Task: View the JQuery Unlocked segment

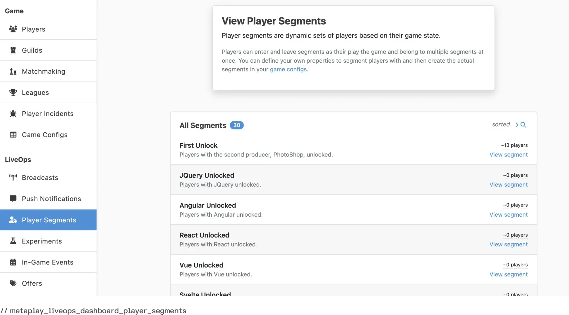Action: point(508,185)
